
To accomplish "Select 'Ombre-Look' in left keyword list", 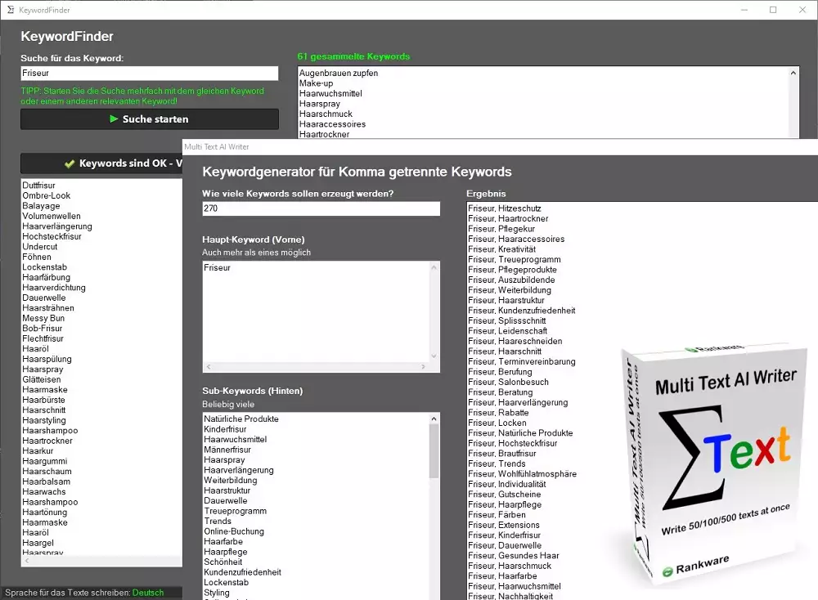I will (47, 195).
